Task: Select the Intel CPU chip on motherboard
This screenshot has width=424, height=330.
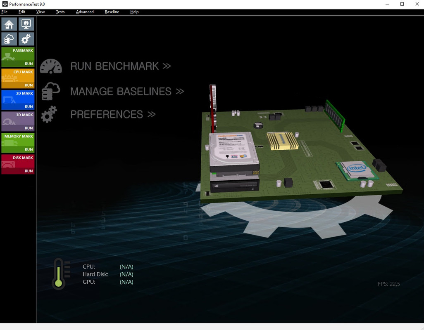Action: point(356,170)
